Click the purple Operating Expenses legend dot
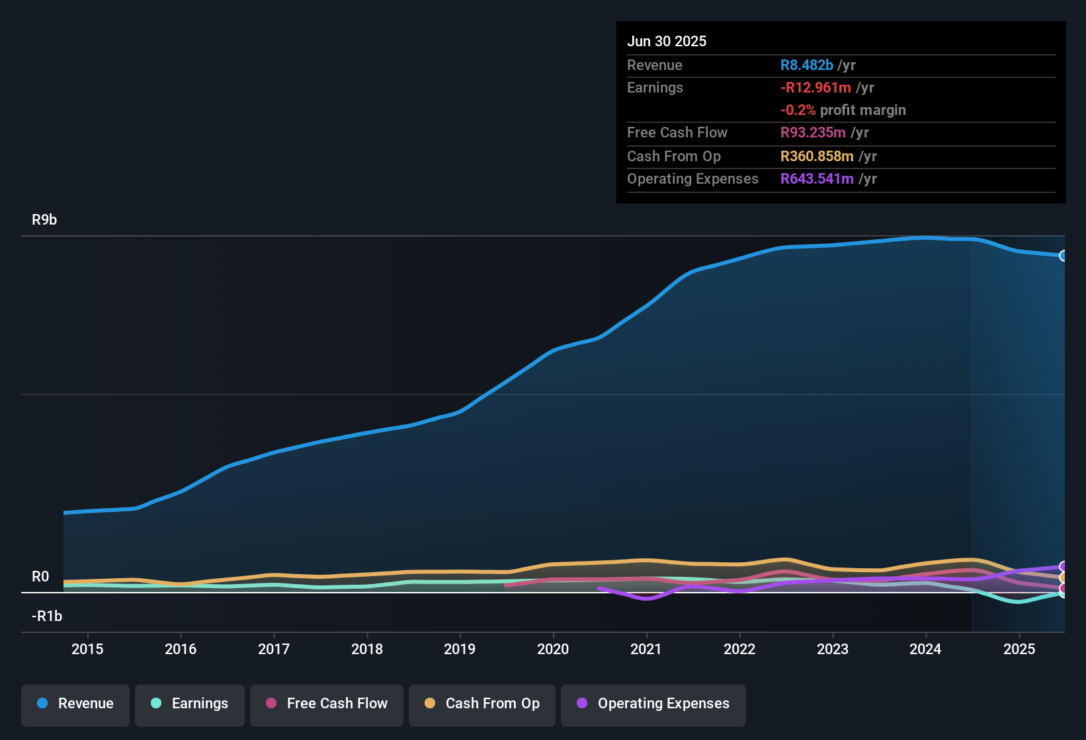1086x740 pixels. tap(582, 704)
